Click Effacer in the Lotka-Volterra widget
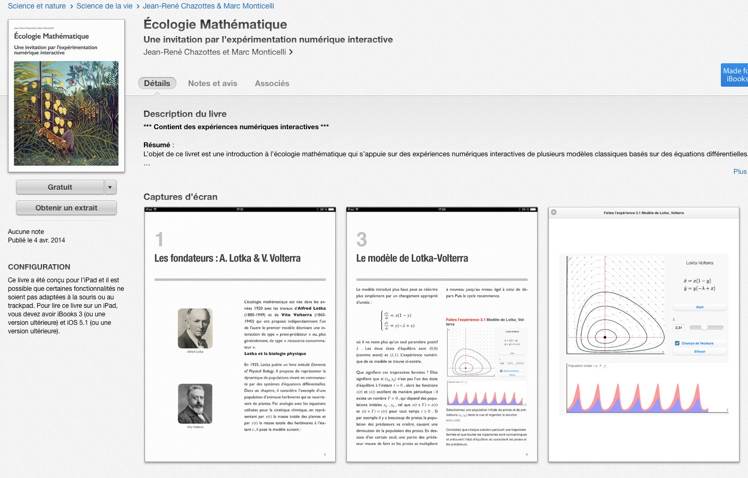Image resolution: width=748 pixels, height=478 pixels. (x=700, y=351)
